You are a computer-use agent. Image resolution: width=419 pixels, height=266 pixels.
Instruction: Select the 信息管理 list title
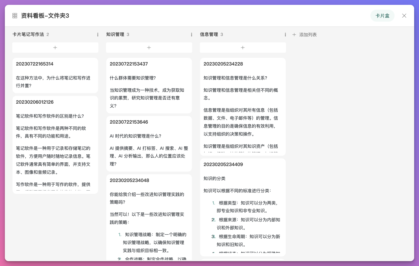(x=209, y=34)
